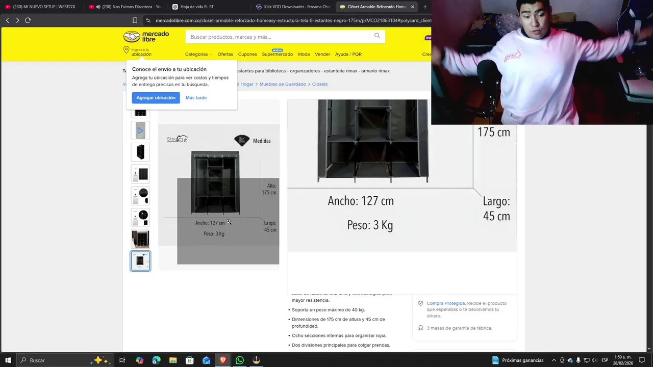Select the side-view black closet thumbnail
The width and height of the screenshot is (653, 367).
pyautogui.click(x=140, y=152)
